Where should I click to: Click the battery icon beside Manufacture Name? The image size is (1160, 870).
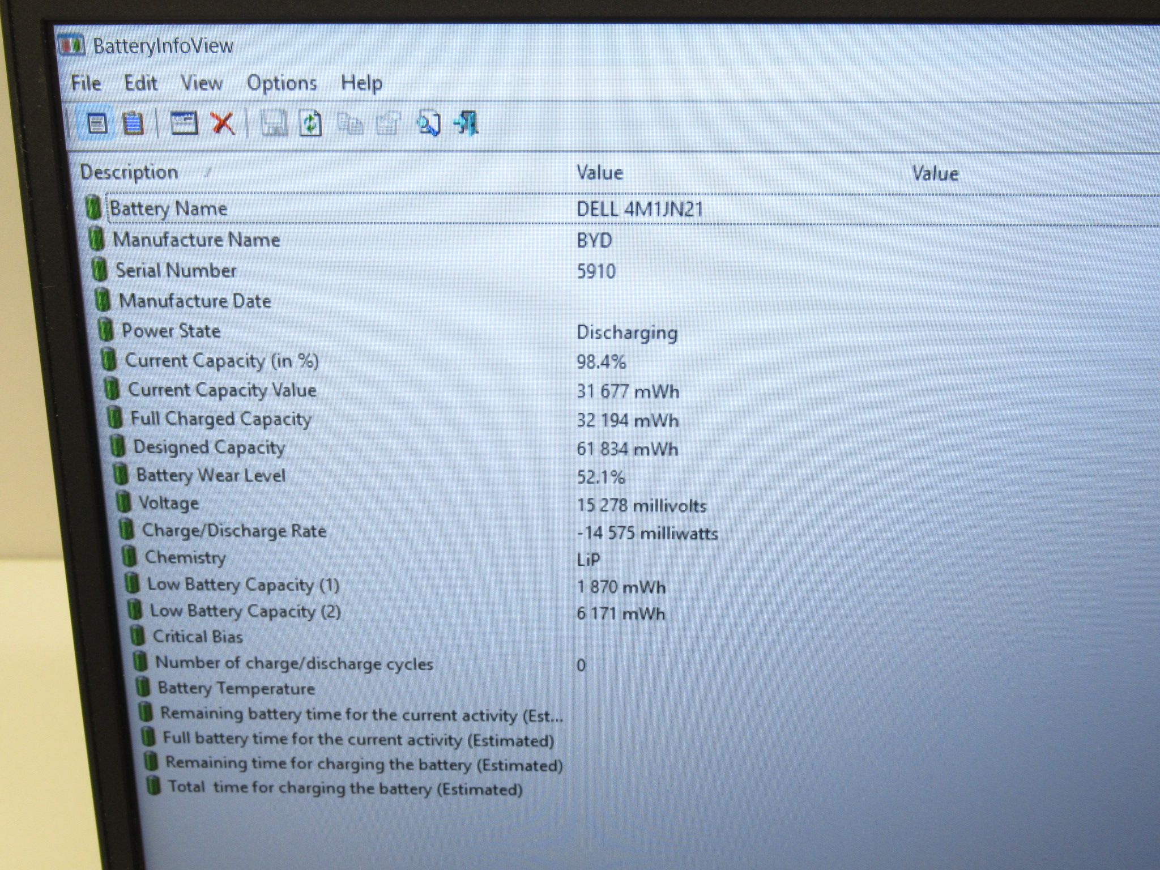click(x=97, y=238)
